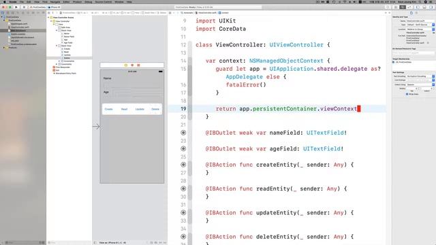Open the file Type dropdown in inspector

(420, 24)
